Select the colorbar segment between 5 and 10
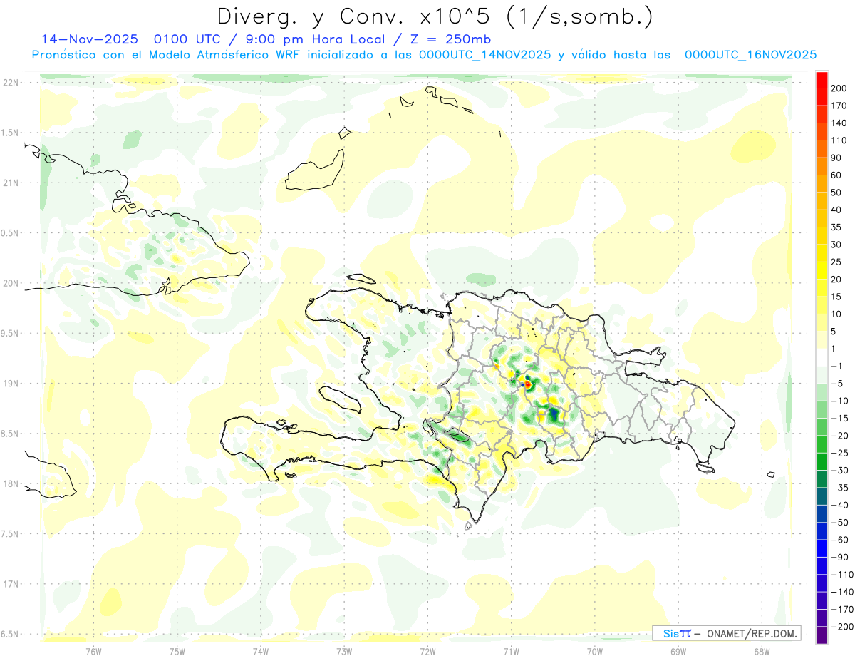Viewport: 855px width, 661px height. pos(822,322)
